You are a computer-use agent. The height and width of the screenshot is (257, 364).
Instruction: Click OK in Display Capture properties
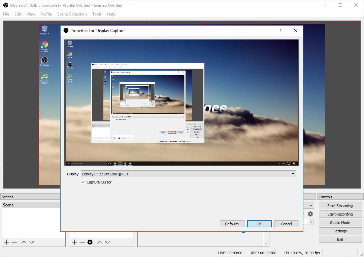(259, 224)
